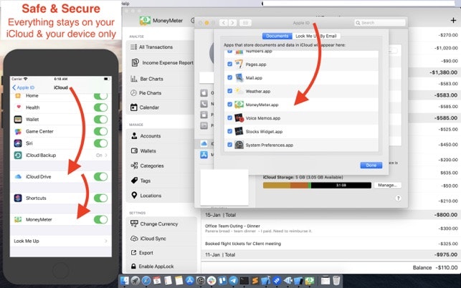Open Trello from the Dock
Viewport: 461px width, 288px height.
222,281
